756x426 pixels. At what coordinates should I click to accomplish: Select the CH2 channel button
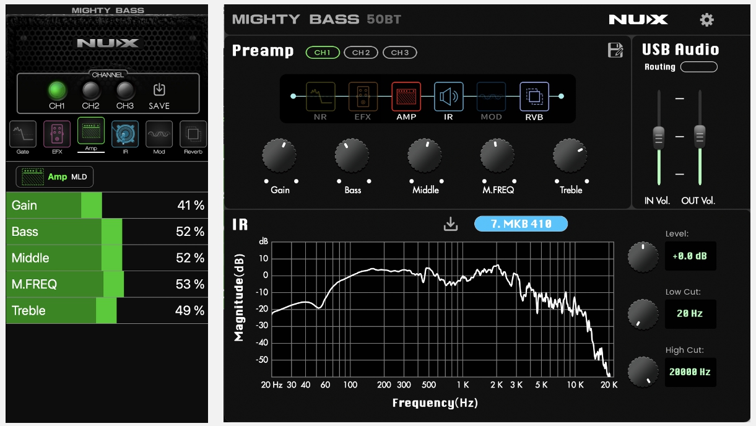click(91, 91)
